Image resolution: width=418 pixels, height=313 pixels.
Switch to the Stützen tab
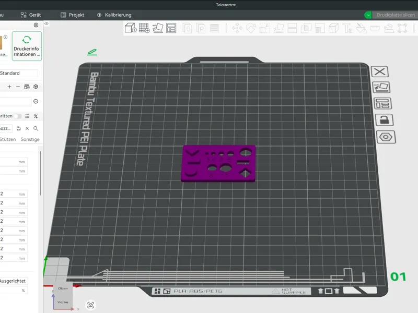pos(8,139)
